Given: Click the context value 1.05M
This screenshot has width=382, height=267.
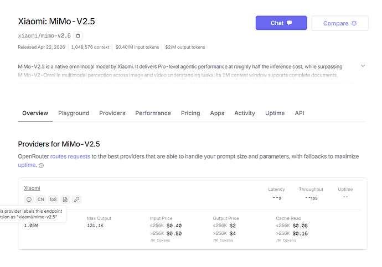Looking at the screenshot, I should 31,226.
